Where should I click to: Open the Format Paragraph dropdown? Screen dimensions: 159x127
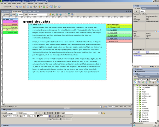pos(12,113)
